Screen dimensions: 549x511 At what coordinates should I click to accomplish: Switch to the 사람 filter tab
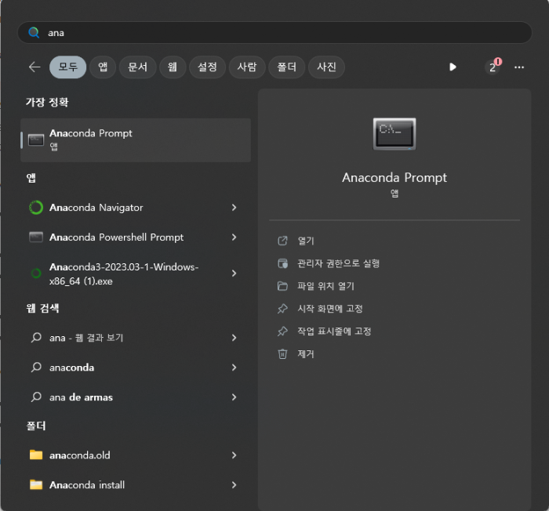[247, 67]
